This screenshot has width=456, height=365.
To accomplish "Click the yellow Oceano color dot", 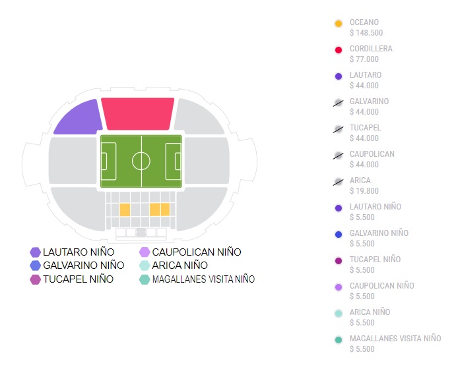I will click(339, 24).
